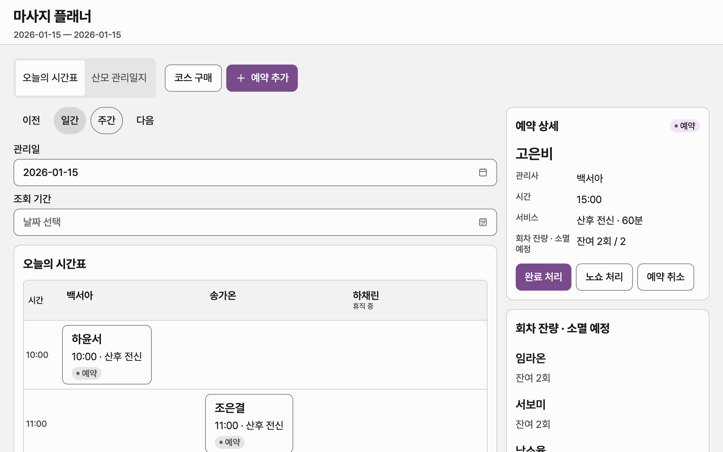Open the 조은결 11:00 appointment card

(x=249, y=423)
